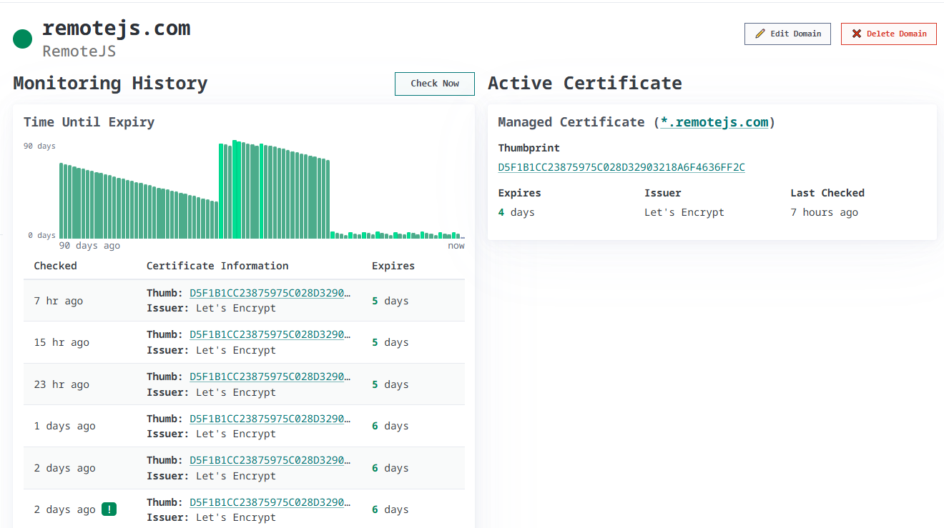Open thumbprint link in the 23 hr ago row
Viewport: 944px width, 528px height.
click(x=270, y=377)
